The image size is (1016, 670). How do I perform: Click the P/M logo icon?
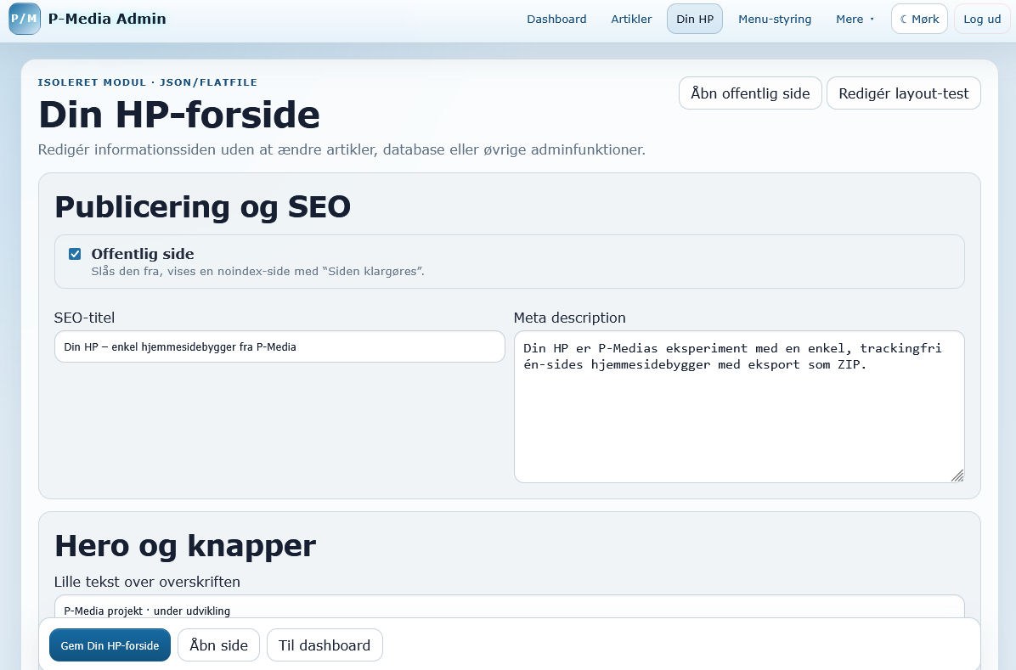[25, 19]
